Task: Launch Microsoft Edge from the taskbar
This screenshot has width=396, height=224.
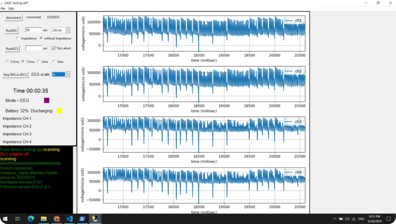Action: [31, 219]
